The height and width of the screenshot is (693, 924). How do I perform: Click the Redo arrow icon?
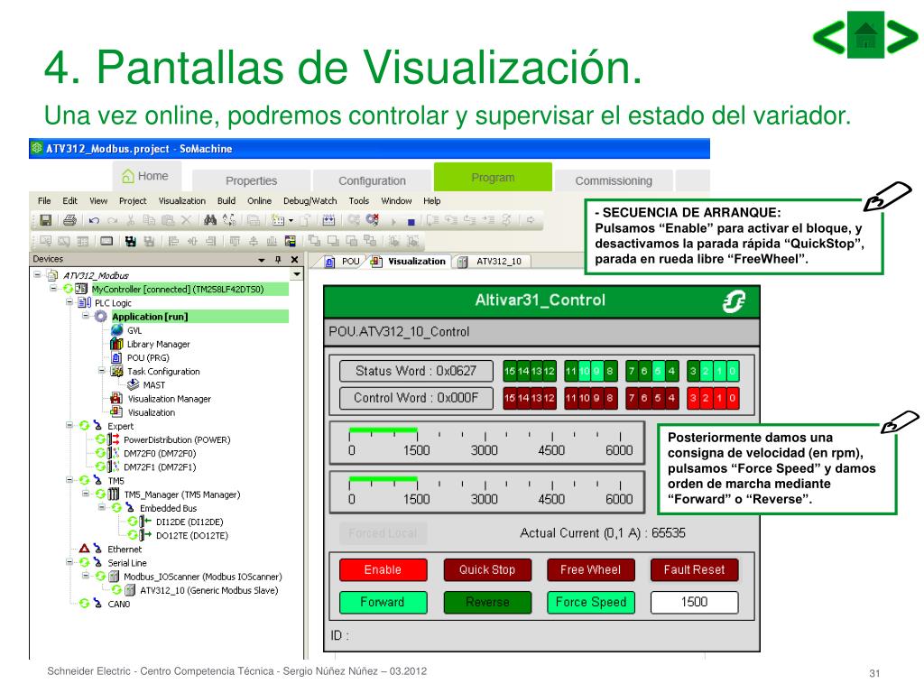[x=113, y=220]
